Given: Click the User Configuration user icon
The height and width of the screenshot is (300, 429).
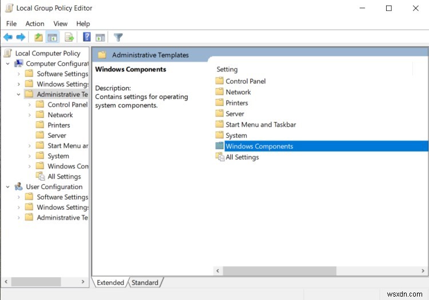Looking at the screenshot, I should (x=19, y=187).
